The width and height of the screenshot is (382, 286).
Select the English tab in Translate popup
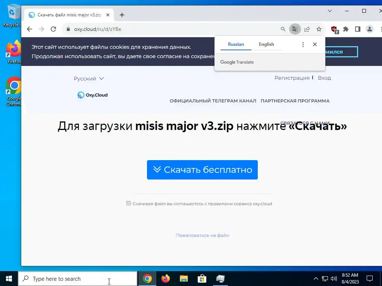click(266, 44)
